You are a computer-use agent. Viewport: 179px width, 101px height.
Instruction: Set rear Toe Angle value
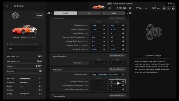pyautogui.click(x=117, y=49)
